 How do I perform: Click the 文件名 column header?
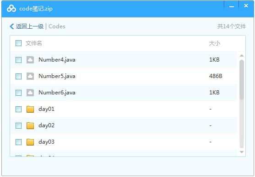coord(34,43)
